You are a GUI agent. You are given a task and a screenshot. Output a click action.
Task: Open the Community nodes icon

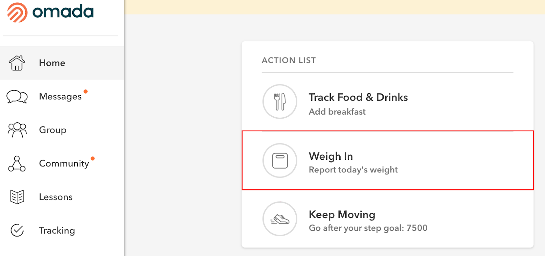(17, 164)
